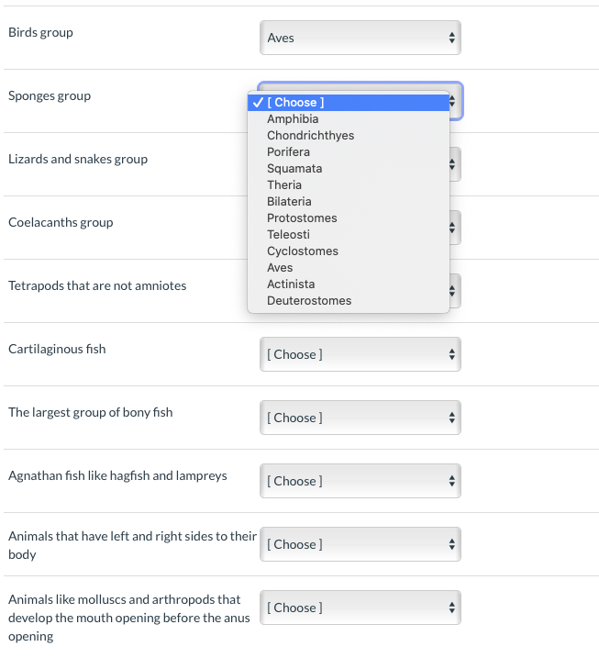Select Squamata from the options
The image size is (599, 658).
click(x=294, y=169)
